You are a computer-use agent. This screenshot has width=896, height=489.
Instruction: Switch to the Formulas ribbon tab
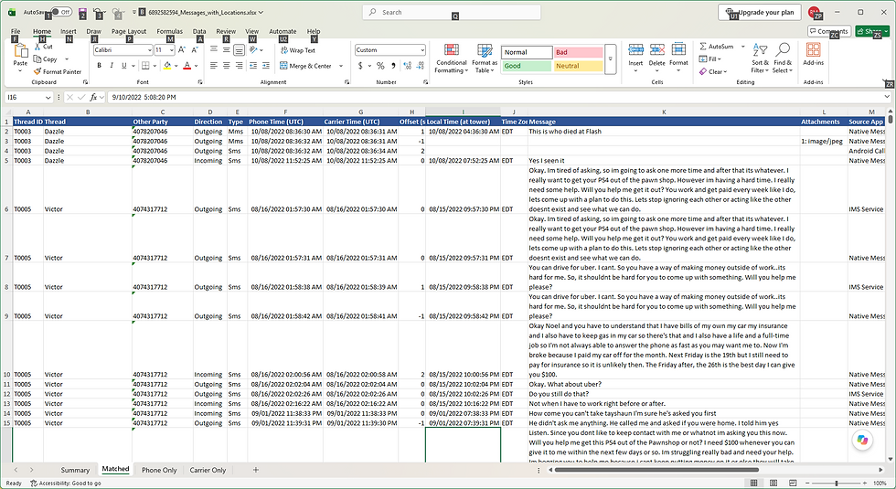tap(170, 31)
